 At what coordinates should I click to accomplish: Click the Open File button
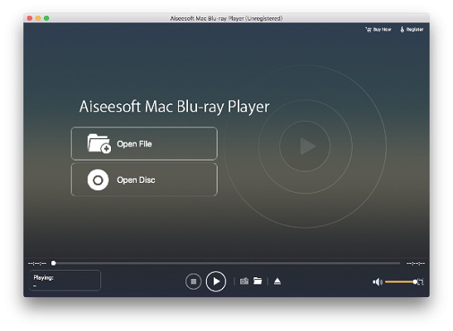(x=144, y=143)
